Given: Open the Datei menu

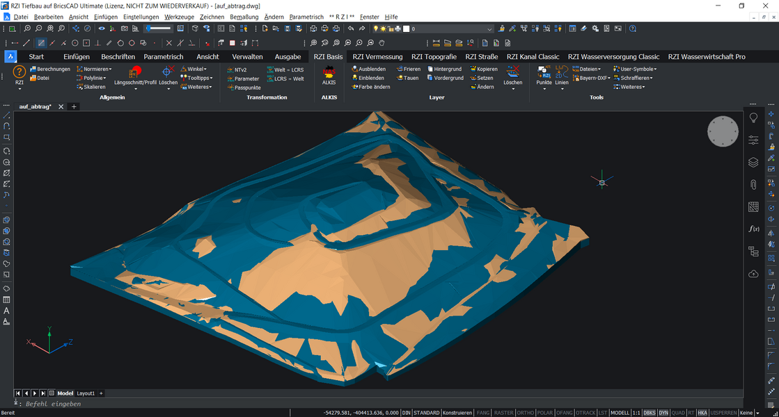Looking at the screenshot, I should [x=21, y=17].
